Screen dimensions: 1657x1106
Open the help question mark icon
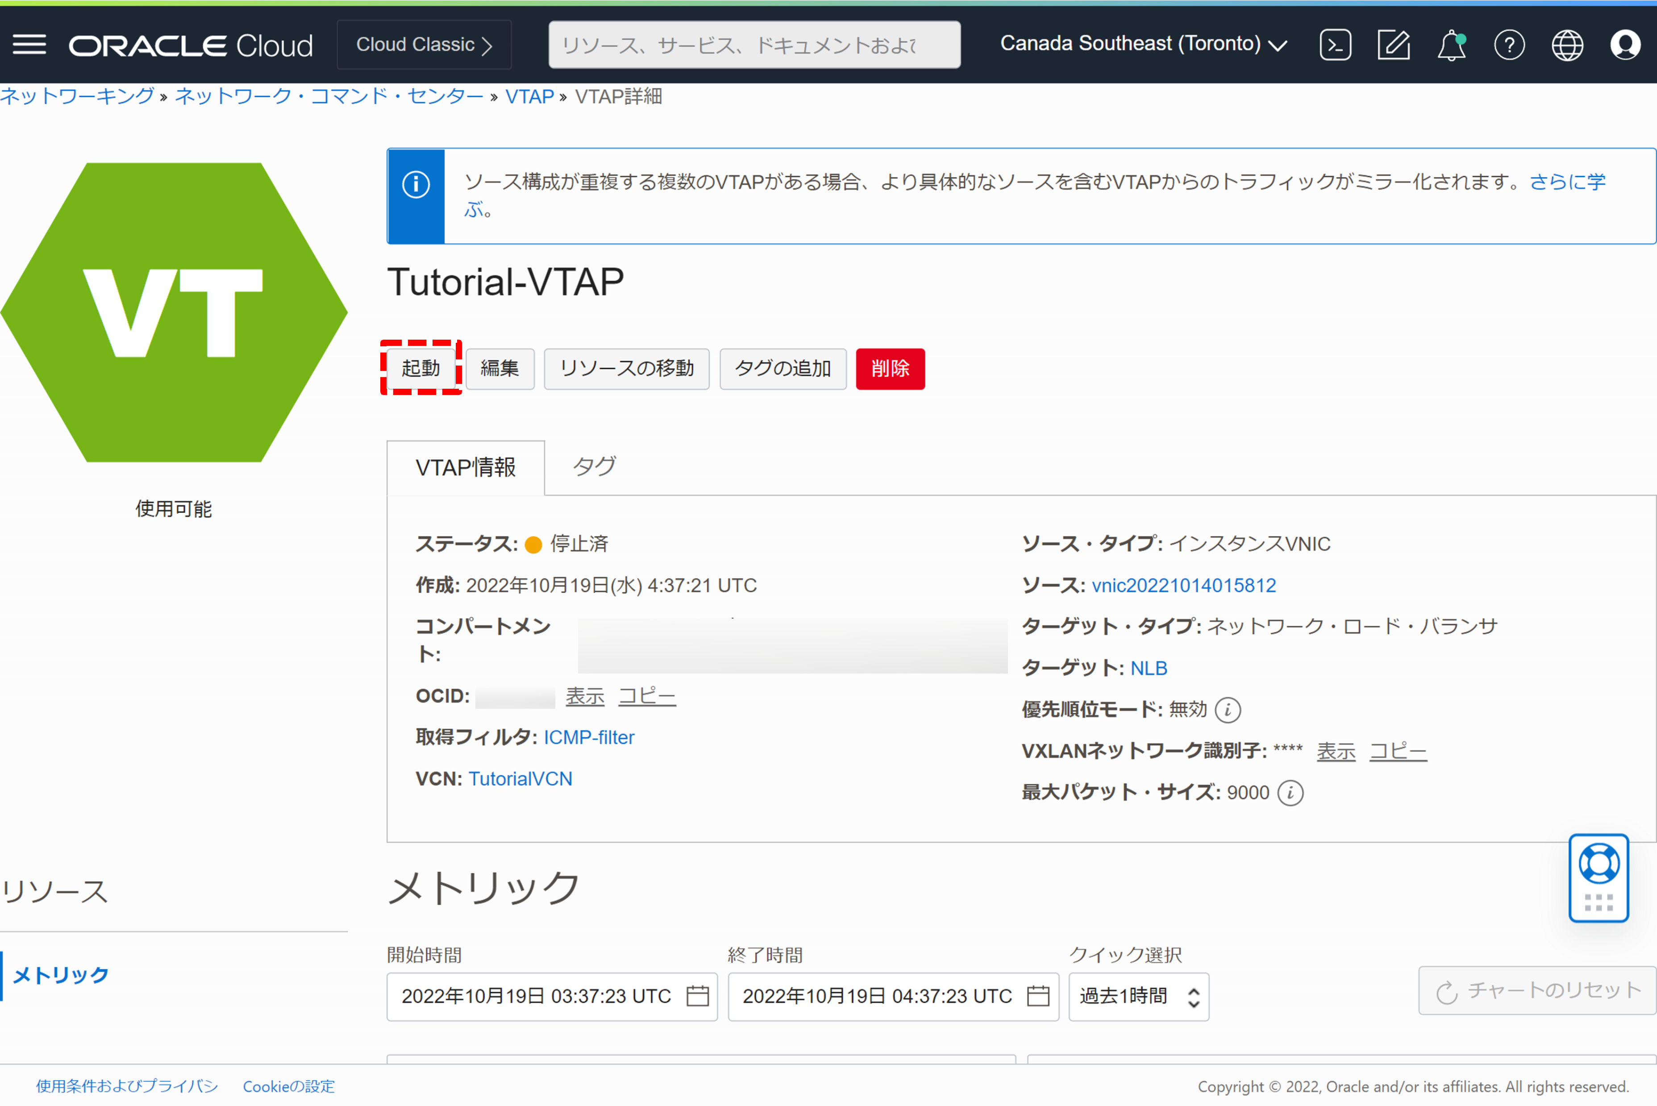tap(1510, 45)
